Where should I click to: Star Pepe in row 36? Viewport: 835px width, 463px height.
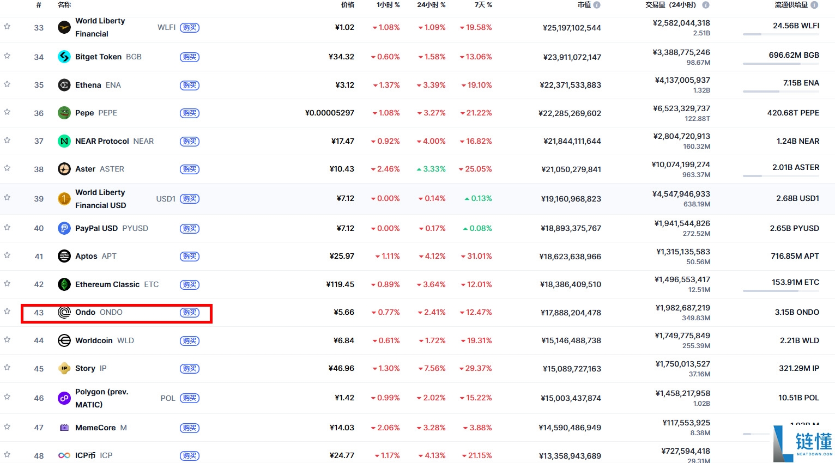[x=7, y=112]
